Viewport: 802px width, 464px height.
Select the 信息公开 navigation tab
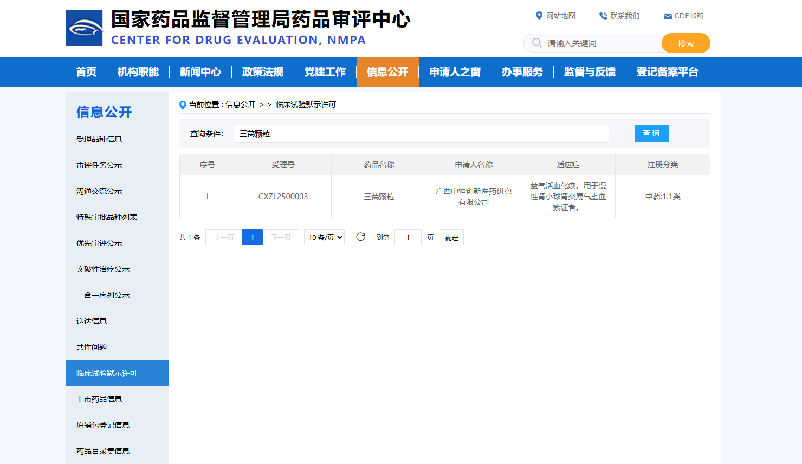pos(387,71)
